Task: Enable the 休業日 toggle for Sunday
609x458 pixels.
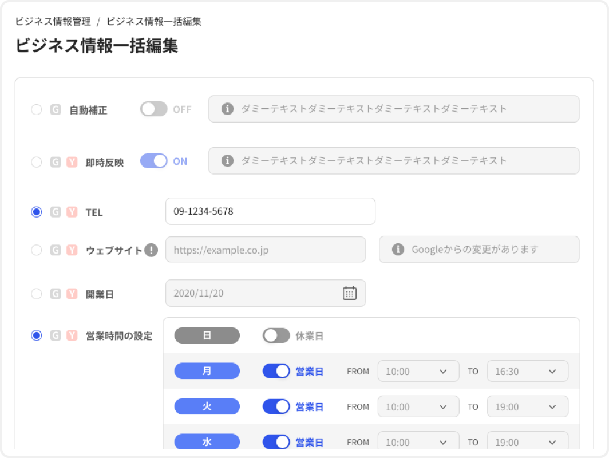Action: 276,335
